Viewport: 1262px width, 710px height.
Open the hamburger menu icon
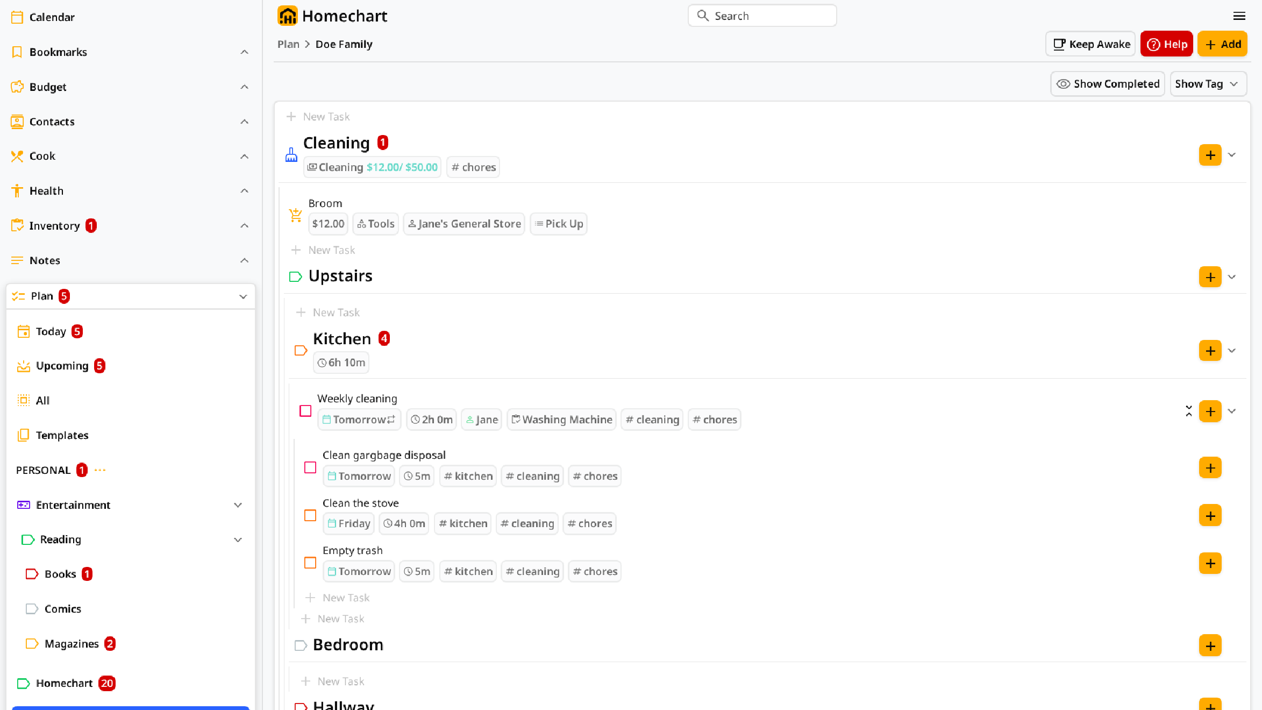1239,16
